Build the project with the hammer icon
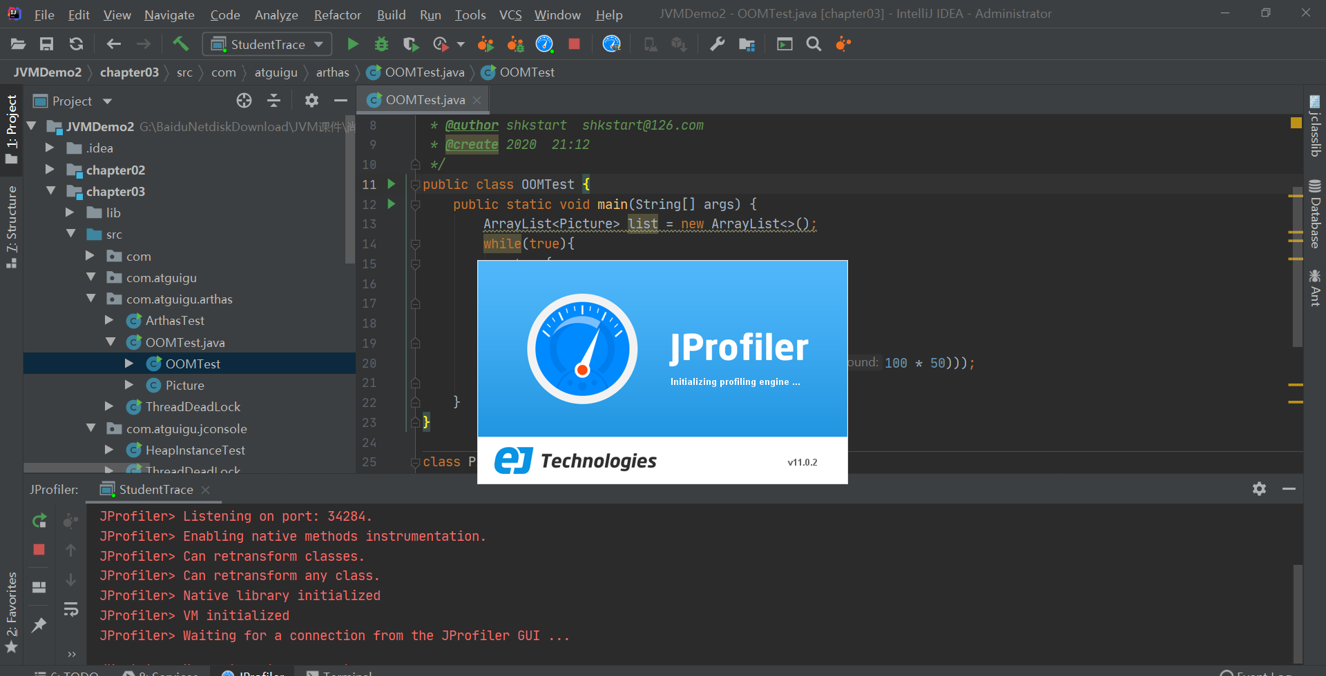This screenshot has width=1326, height=676. click(180, 45)
